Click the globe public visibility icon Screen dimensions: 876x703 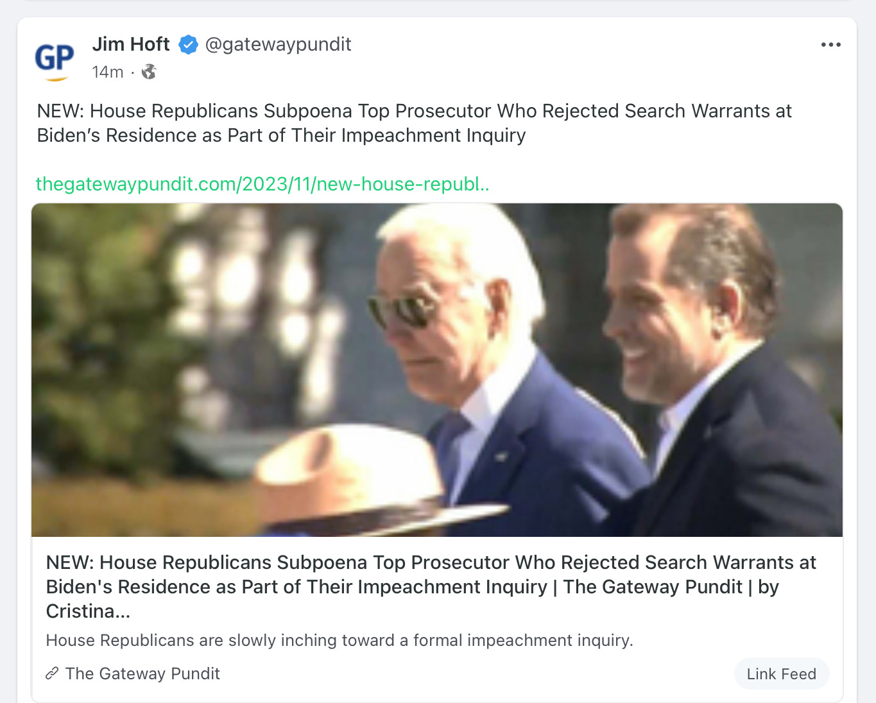149,72
